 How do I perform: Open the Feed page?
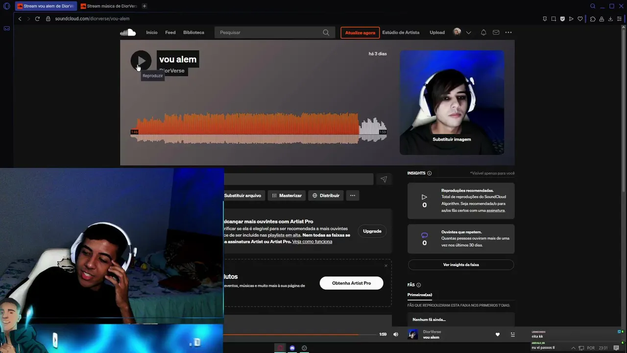pos(170,32)
